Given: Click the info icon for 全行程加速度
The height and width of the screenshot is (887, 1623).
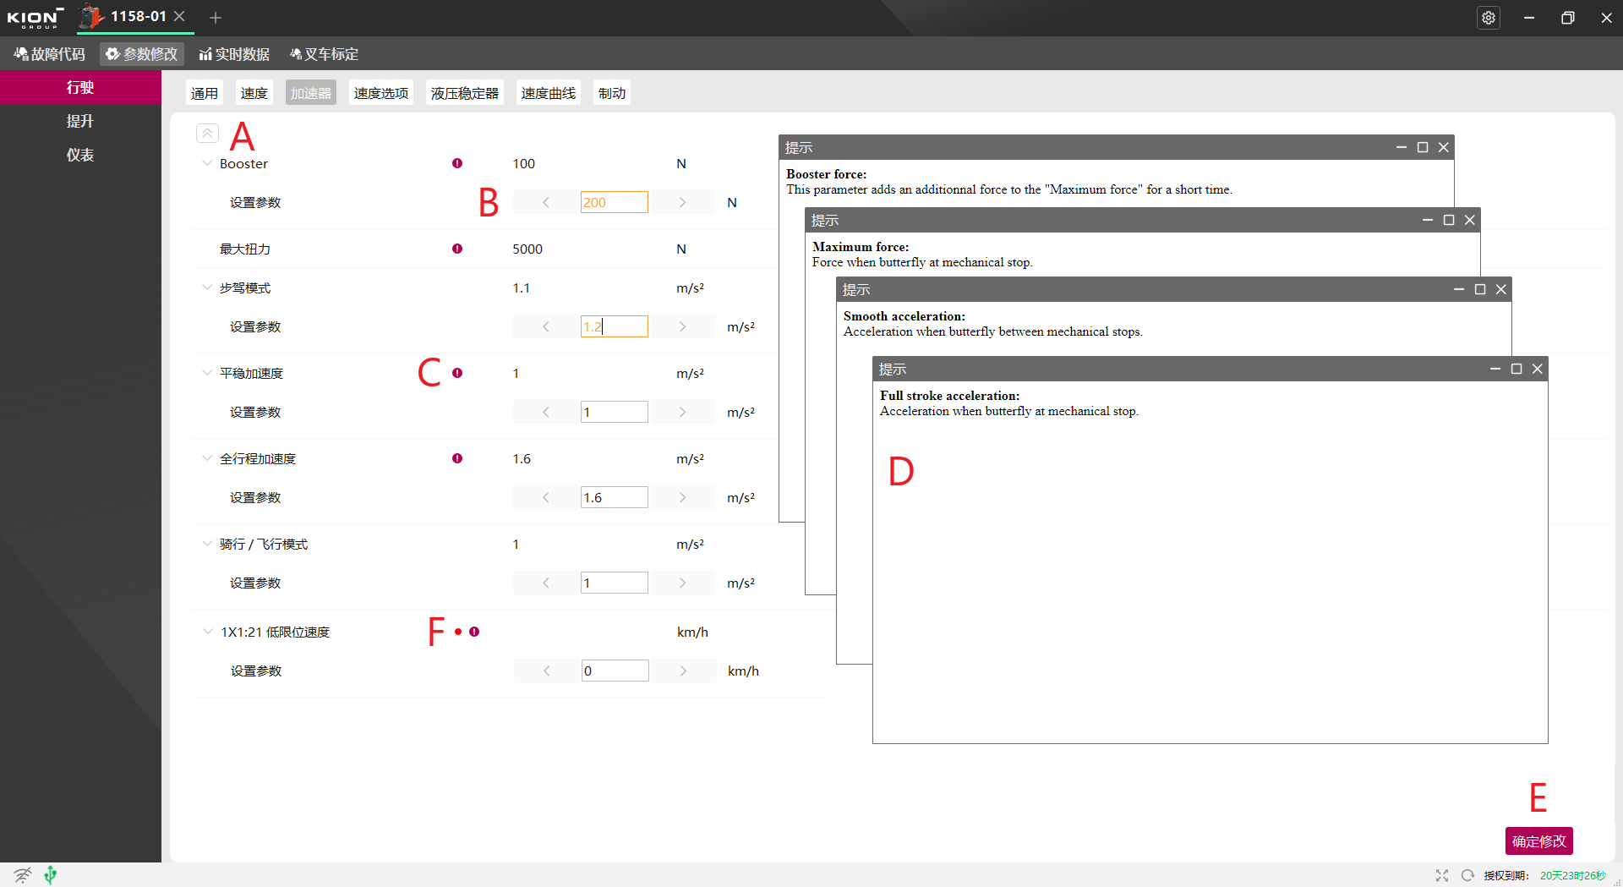Looking at the screenshot, I should tap(457, 458).
